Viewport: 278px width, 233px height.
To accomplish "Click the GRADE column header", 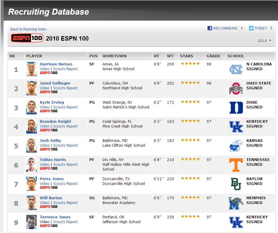I will 213,56.
